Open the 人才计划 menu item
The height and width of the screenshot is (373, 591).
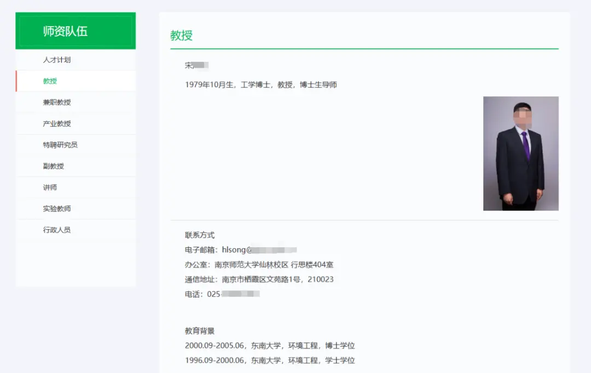(57, 60)
